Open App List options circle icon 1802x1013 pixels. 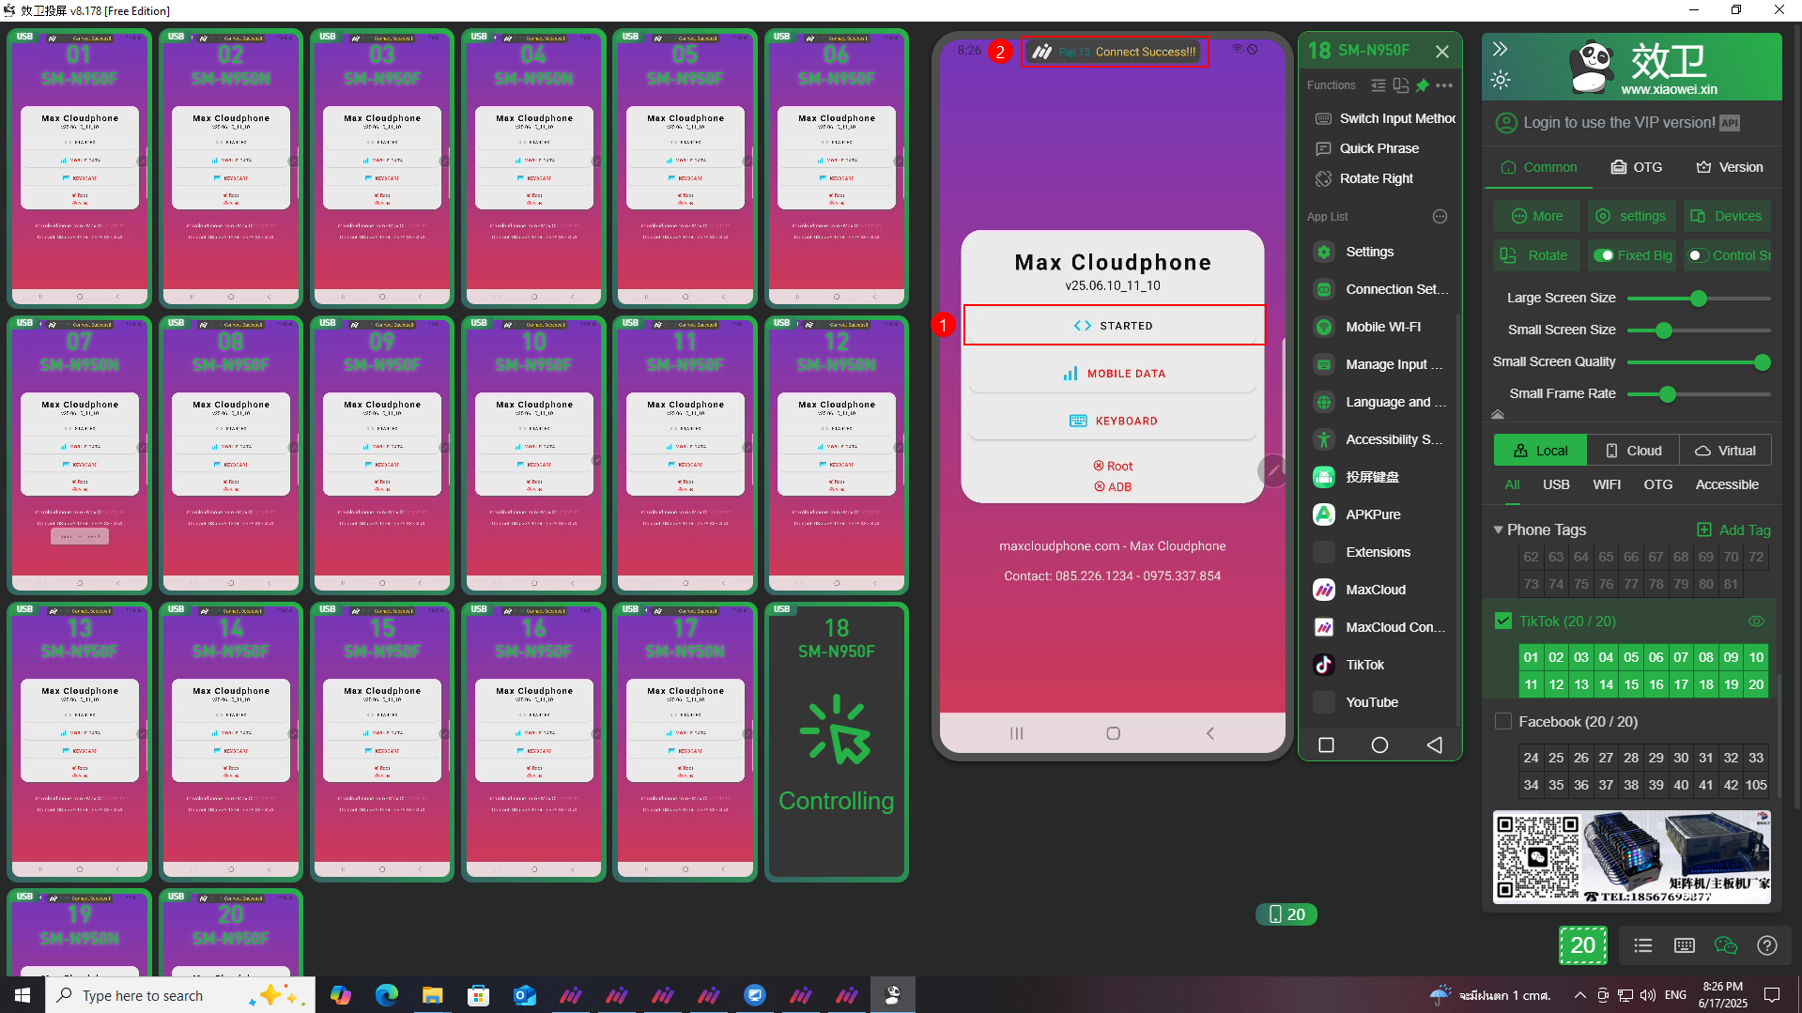pos(1440,217)
